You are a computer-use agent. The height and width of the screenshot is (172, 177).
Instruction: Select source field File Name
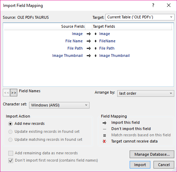click(x=74, y=41)
